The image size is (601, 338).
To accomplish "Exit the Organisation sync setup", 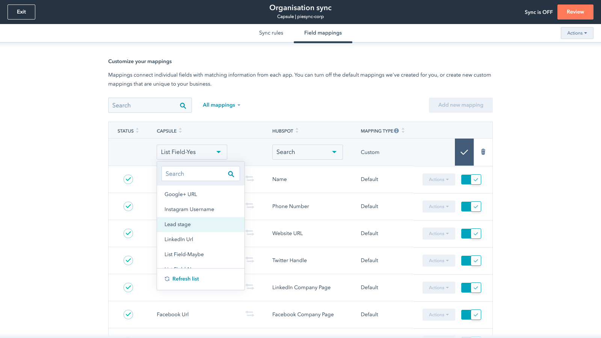I will pos(21,12).
